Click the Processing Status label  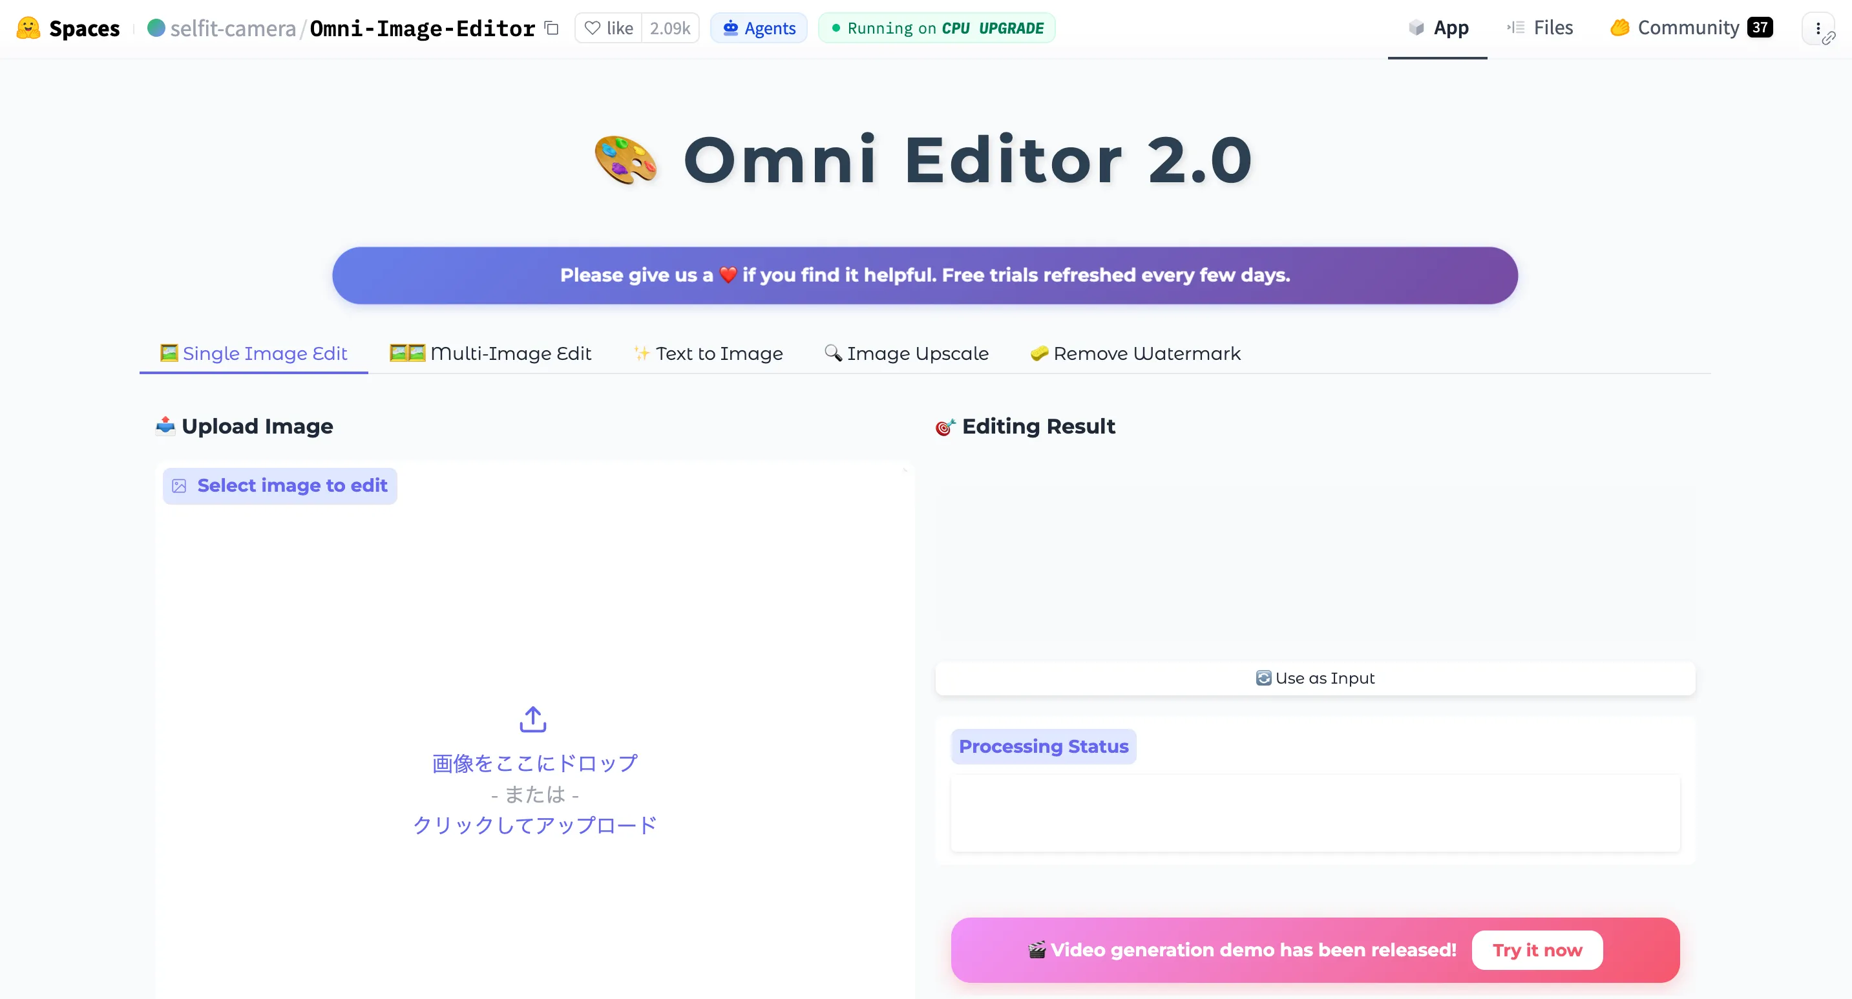[1043, 747]
